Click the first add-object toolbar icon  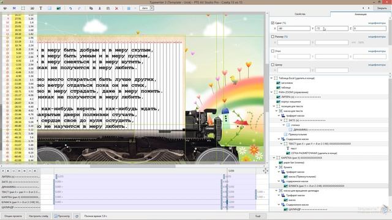(5, 8)
